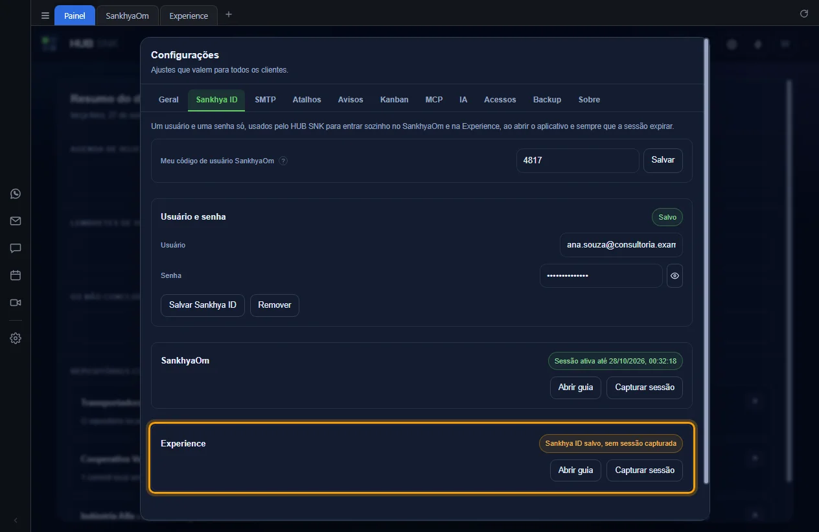Open the hamburger menu icon
This screenshot has height=532, width=819.
(45, 16)
